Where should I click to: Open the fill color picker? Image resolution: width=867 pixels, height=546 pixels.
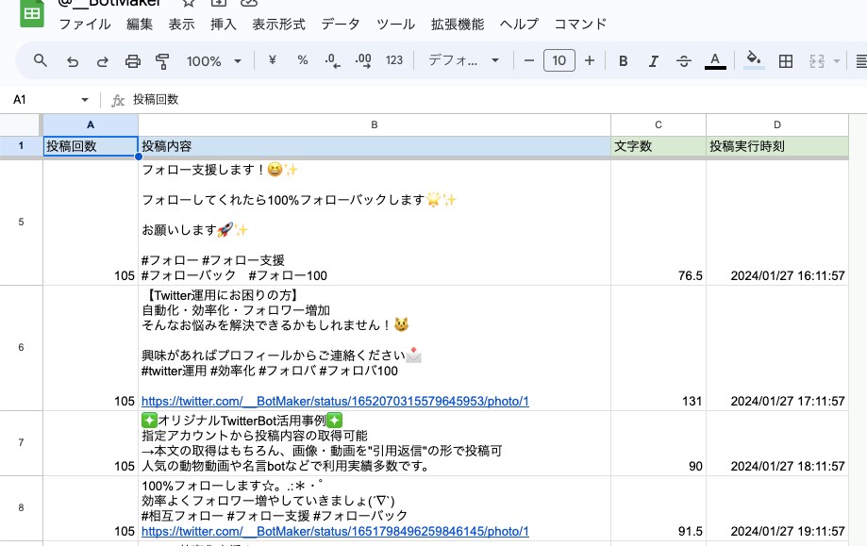[754, 60]
